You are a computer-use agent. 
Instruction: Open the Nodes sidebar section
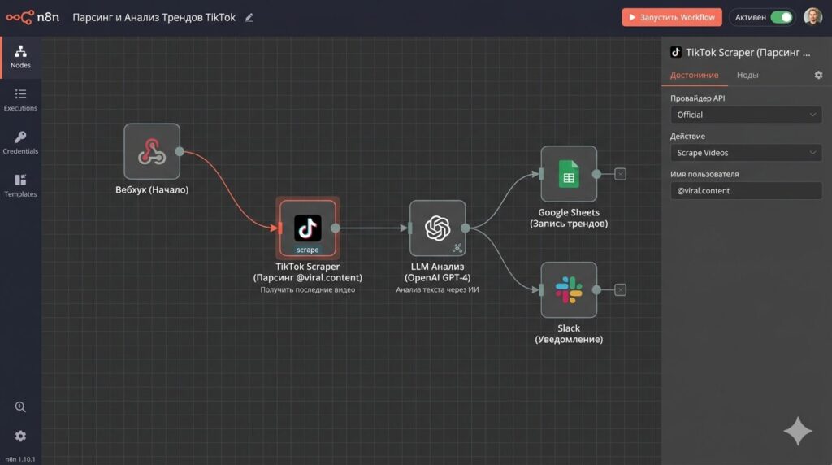(x=20, y=57)
